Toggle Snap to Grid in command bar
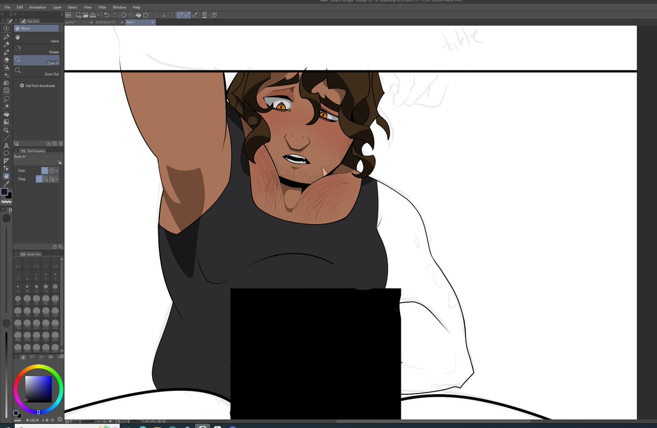Screen dimensions: 657x428 pos(195,15)
